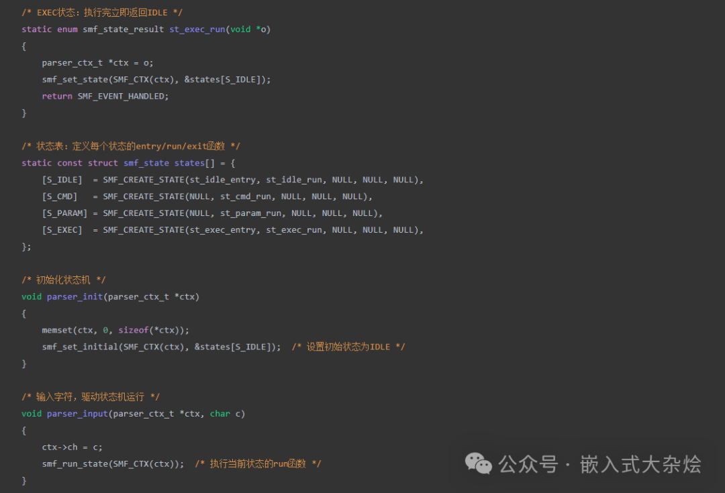Select the function name st_exec_run in its definition
The image size is (725, 493).
tap(197, 29)
